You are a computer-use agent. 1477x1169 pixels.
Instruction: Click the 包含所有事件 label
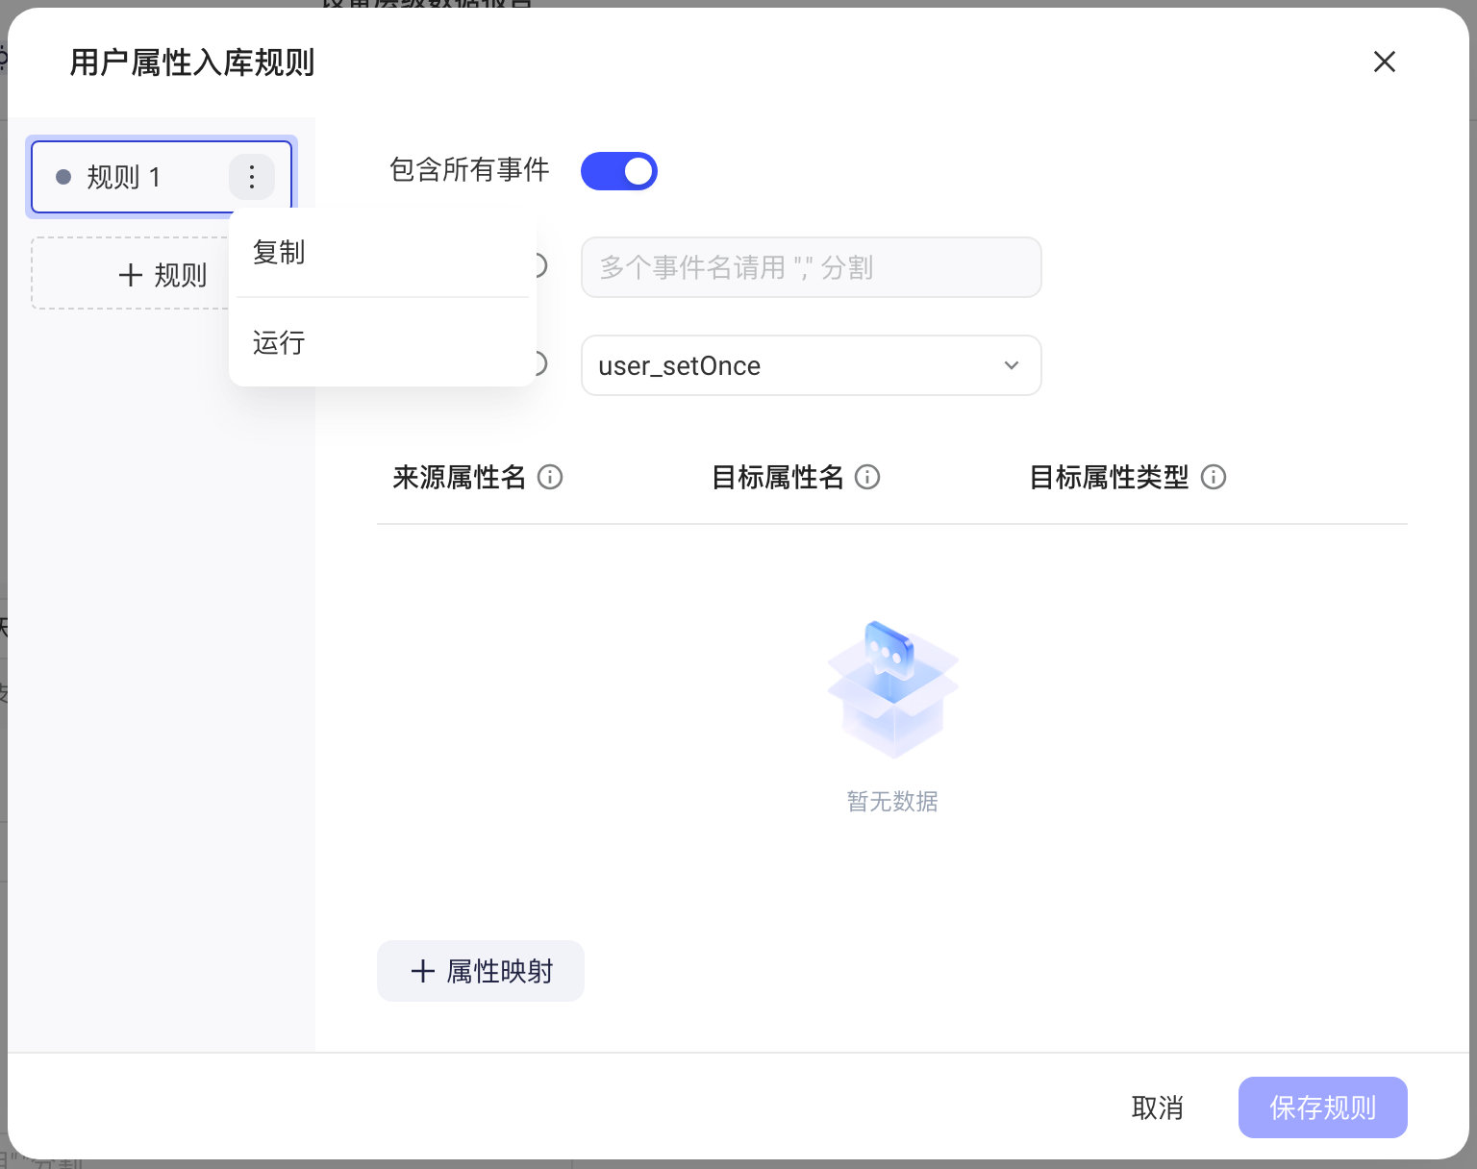coord(469,170)
